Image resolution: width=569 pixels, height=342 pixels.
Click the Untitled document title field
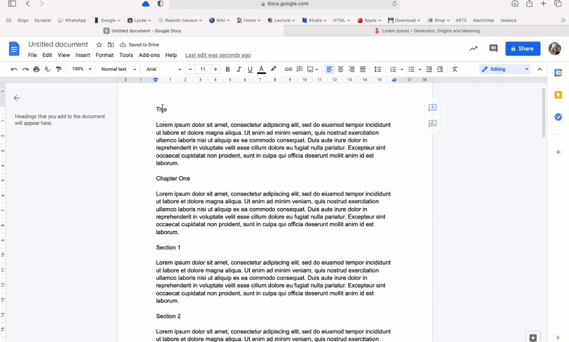click(58, 44)
